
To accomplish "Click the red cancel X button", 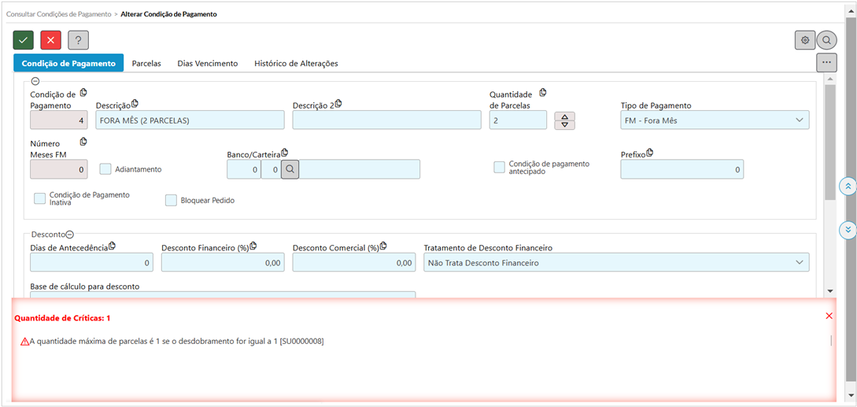I will 50,40.
